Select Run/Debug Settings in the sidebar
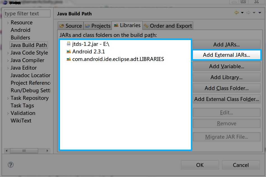Image resolution: width=266 pixels, height=177 pixels. [30, 91]
